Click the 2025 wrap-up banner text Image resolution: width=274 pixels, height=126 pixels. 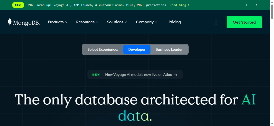click(98, 5)
